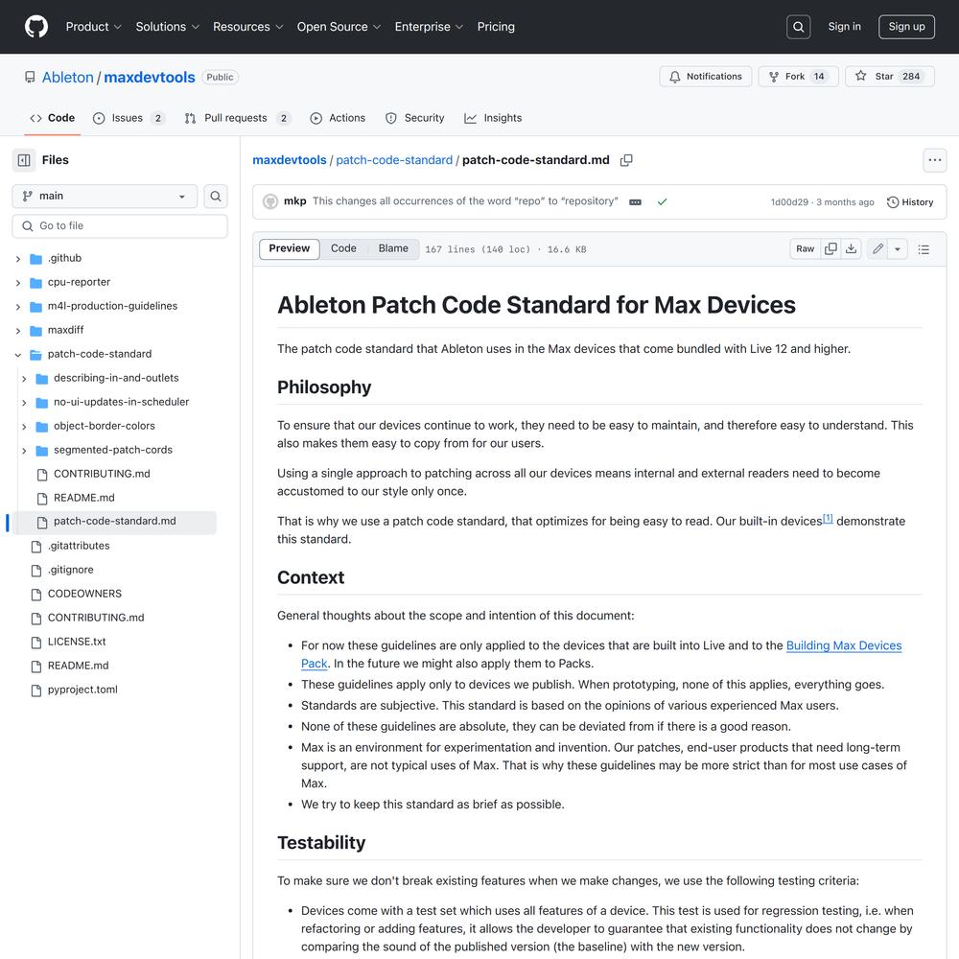The width and height of the screenshot is (959, 959).
Task: Open the .gitattributes file
Action: pyautogui.click(x=79, y=547)
